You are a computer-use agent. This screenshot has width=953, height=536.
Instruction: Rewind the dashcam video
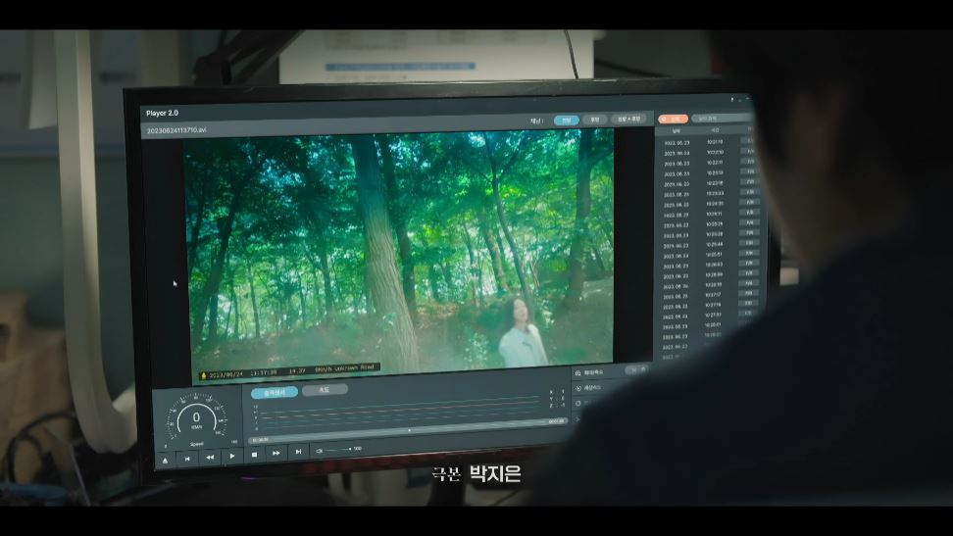pos(210,457)
